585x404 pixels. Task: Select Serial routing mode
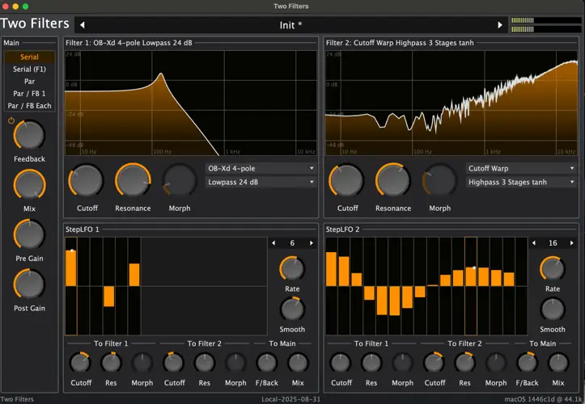coord(29,57)
